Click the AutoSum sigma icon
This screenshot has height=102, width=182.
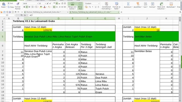[x=128, y=4]
